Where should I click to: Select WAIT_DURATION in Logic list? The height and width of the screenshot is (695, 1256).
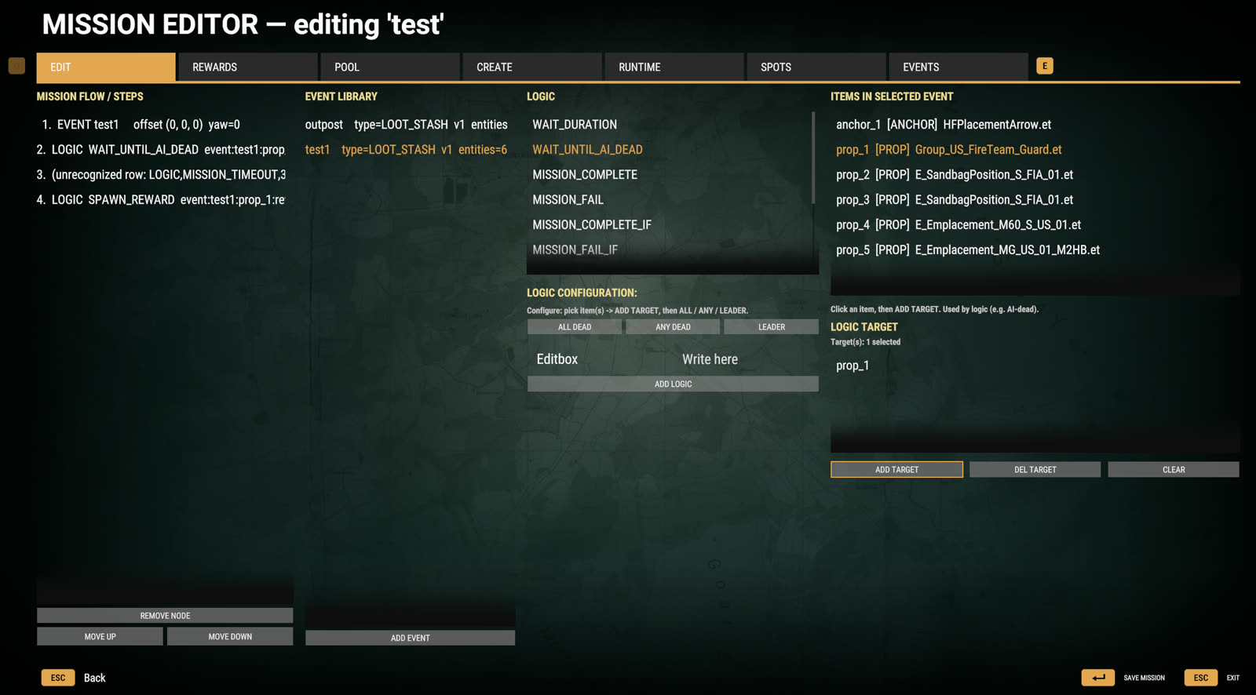[x=669, y=125]
